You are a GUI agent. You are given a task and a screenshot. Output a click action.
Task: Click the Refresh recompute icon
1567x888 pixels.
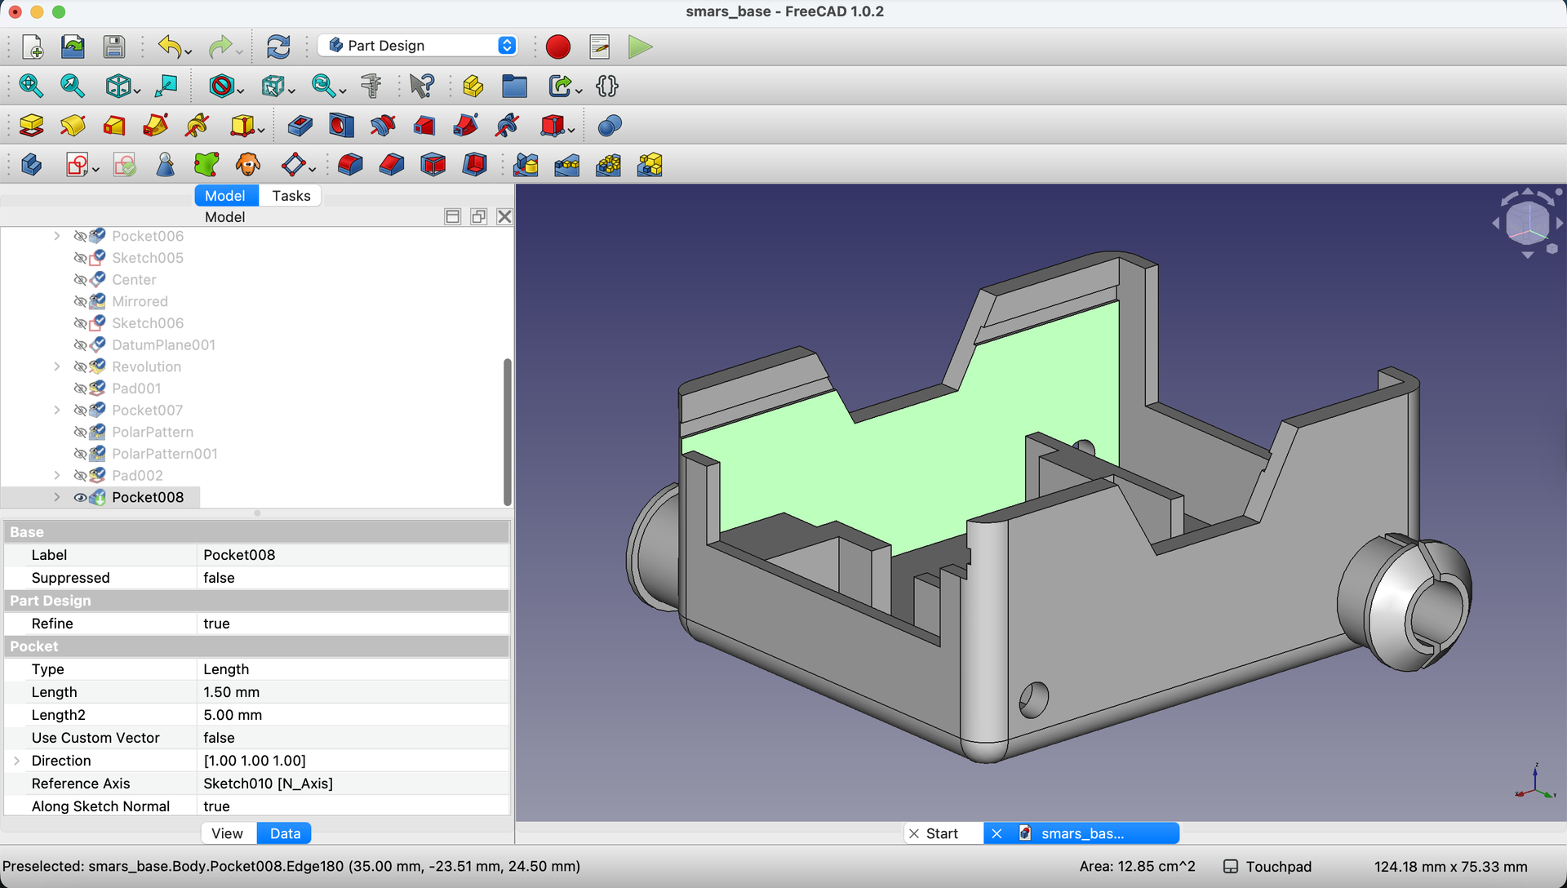click(x=278, y=47)
